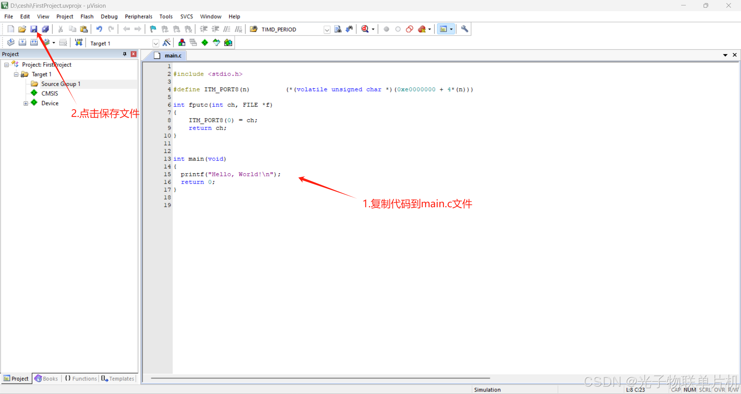Click the #define ITM_PORT8 line
This screenshot has width=741, height=394.
click(323, 90)
